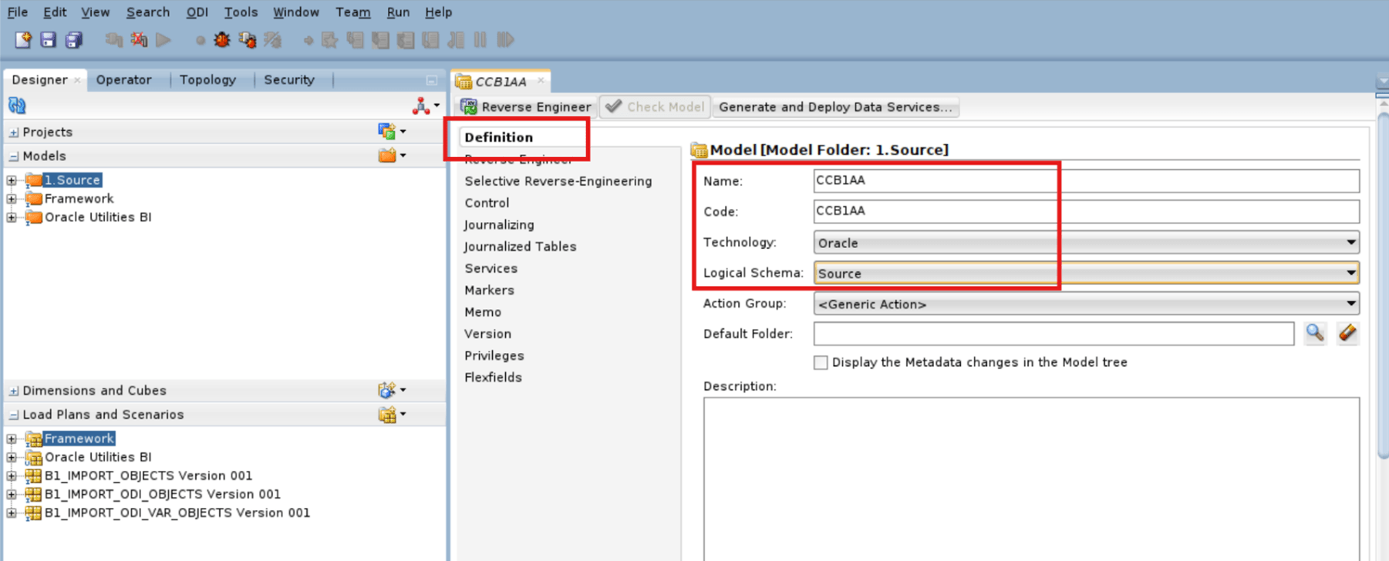The width and height of the screenshot is (1389, 561).
Task: Toggle Display the Metadata changes checkbox
Action: [821, 362]
